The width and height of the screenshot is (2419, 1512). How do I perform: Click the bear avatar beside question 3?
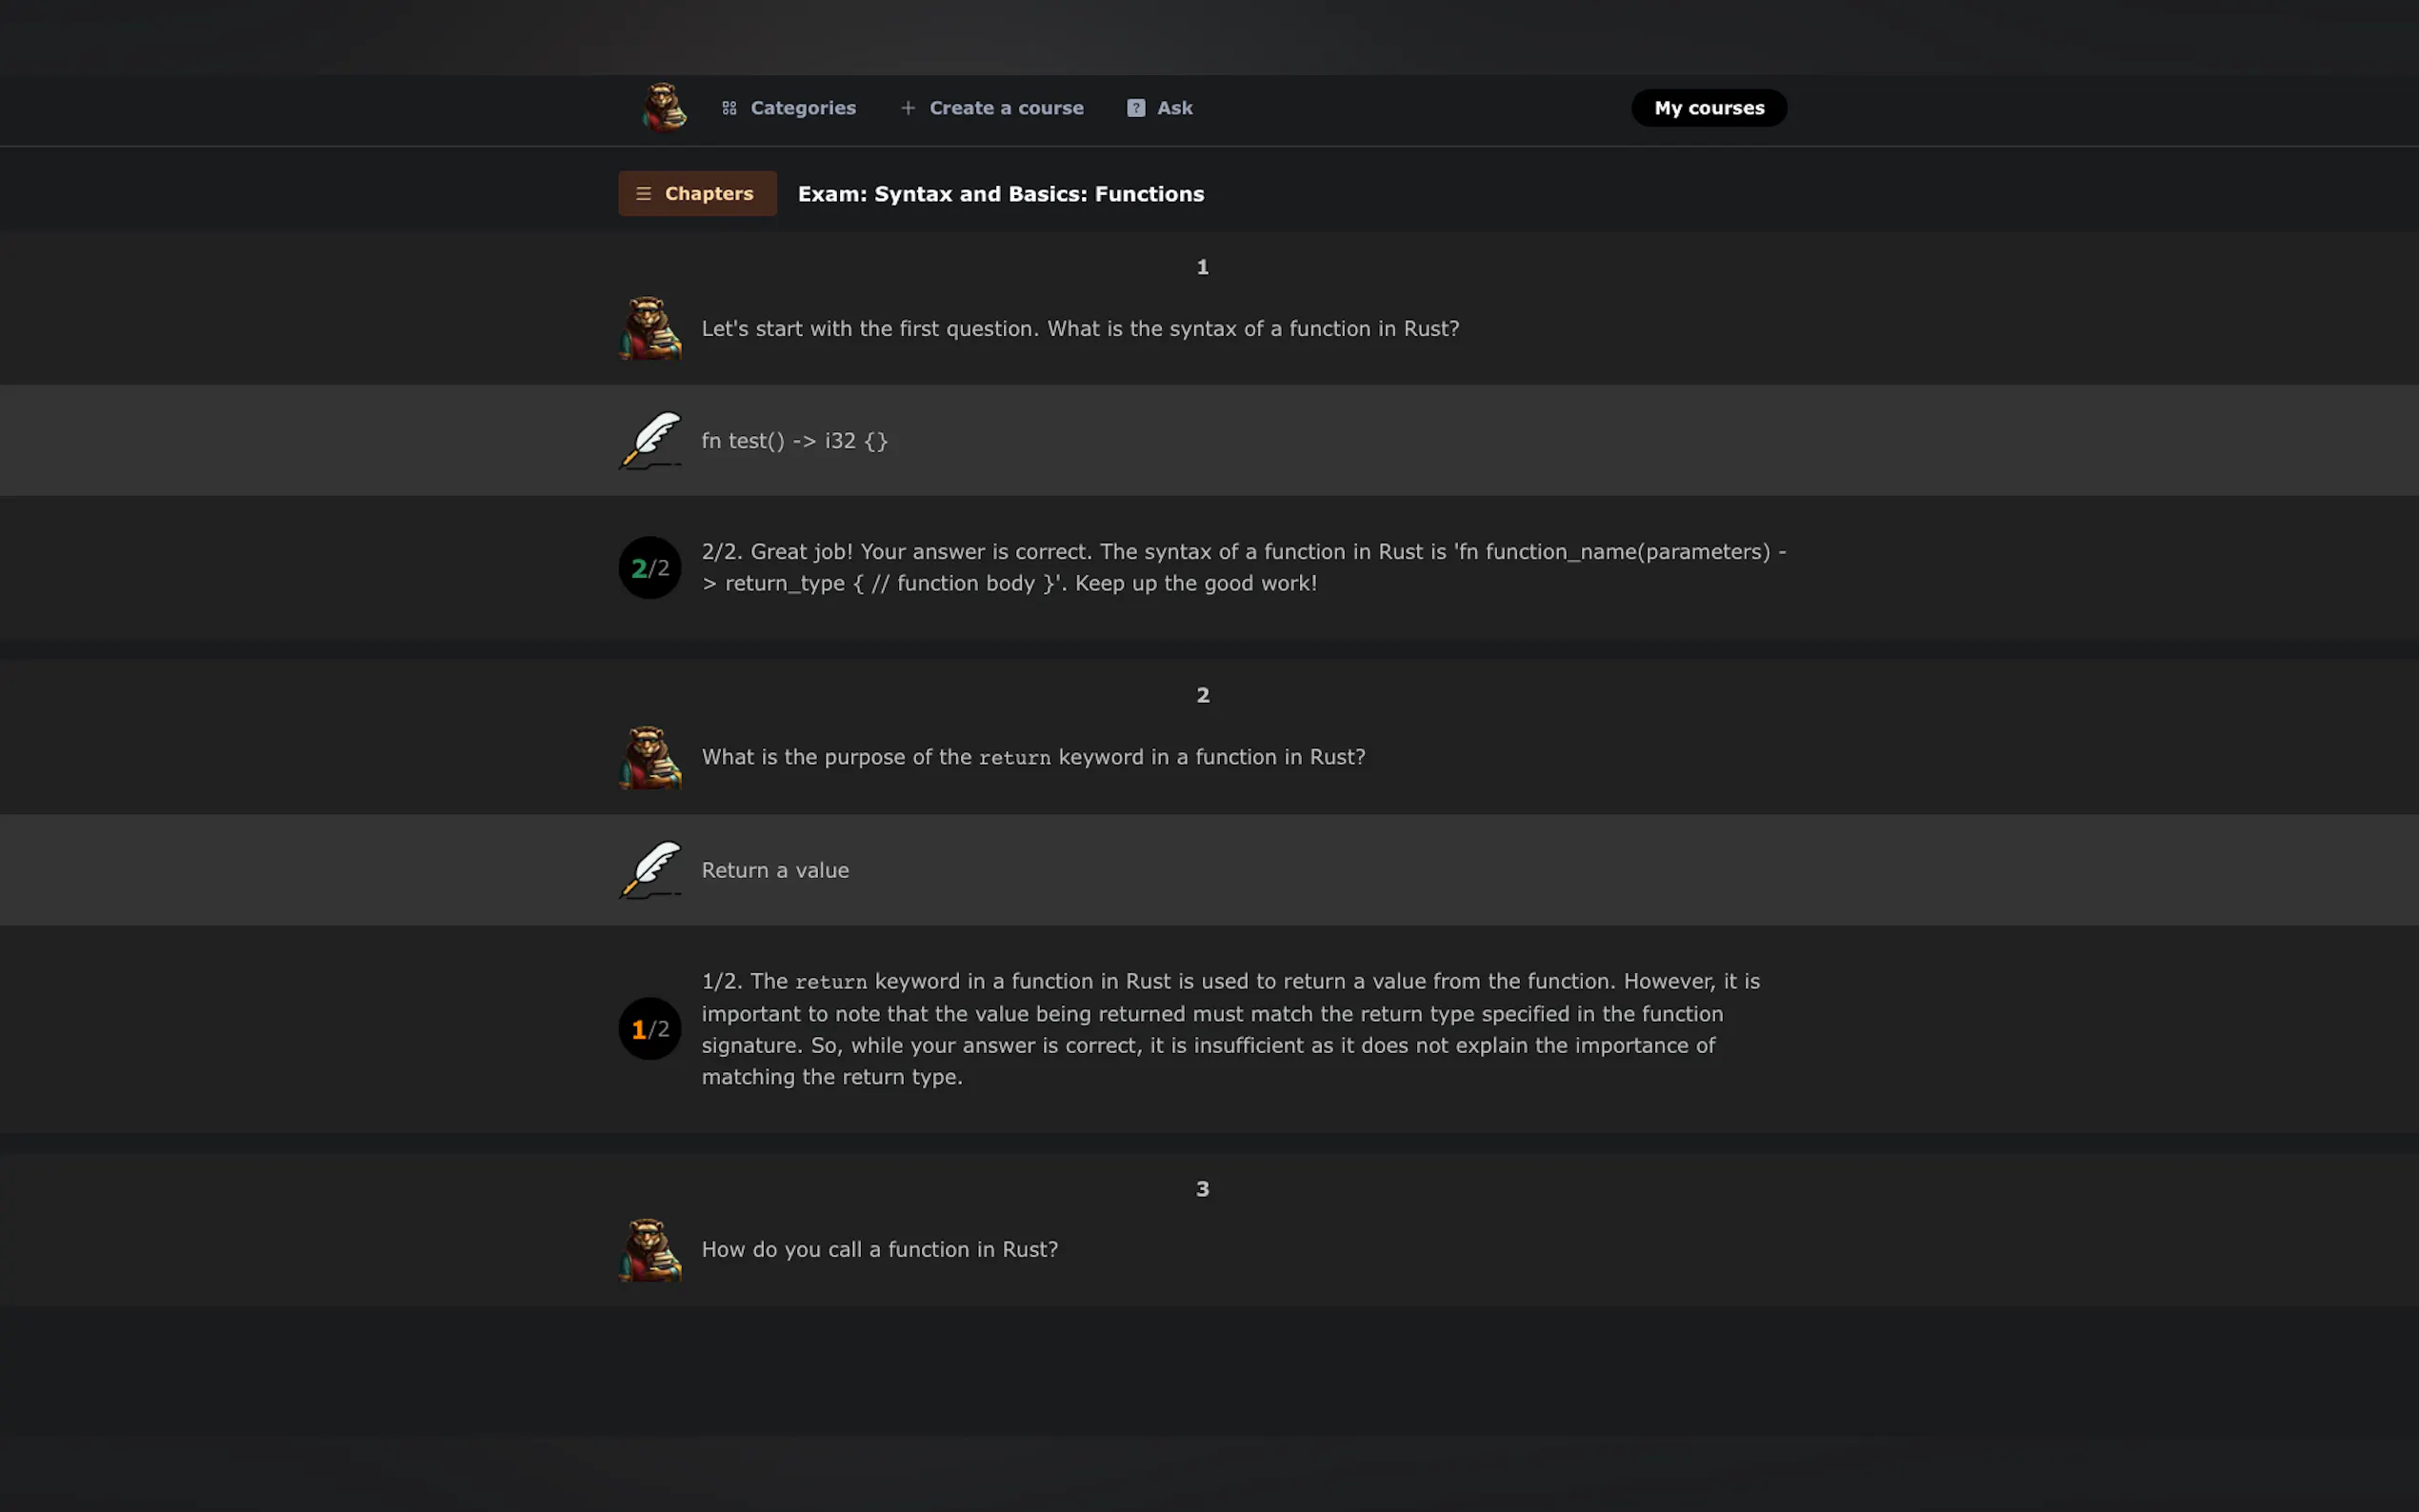click(x=650, y=1249)
